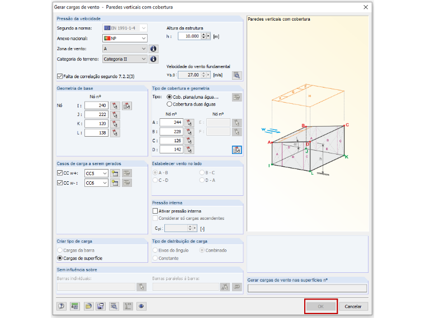Toggle Falta de correlação segundo 7.2.2(3)

click(60, 76)
